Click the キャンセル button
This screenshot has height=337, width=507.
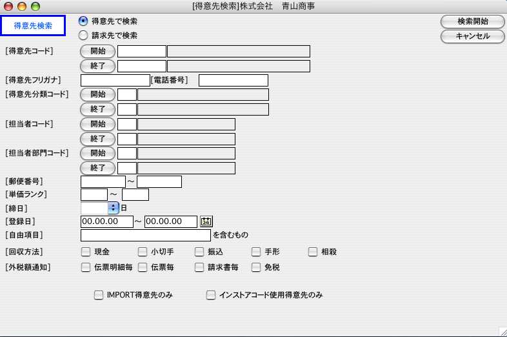coord(472,37)
